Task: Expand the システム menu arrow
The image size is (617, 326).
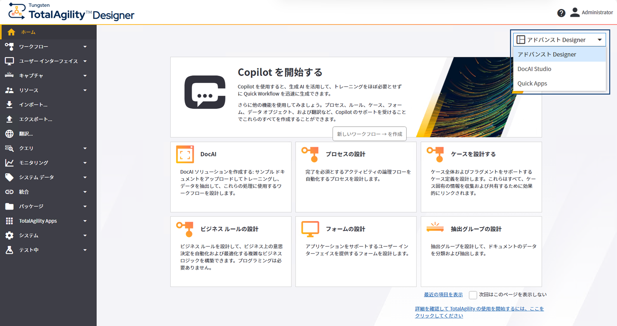Action: coord(85,236)
